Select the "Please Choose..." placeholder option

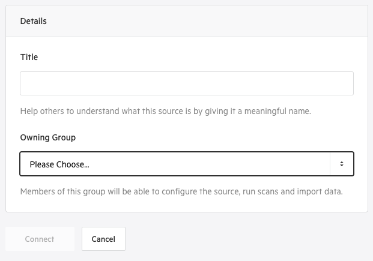pos(59,164)
